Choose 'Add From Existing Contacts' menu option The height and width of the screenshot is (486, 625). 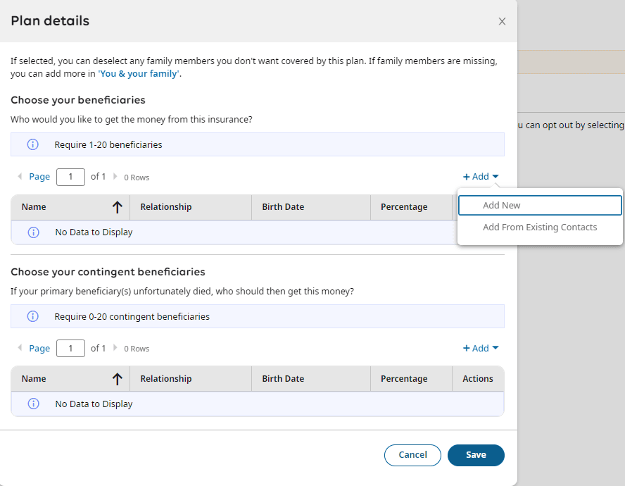click(540, 227)
